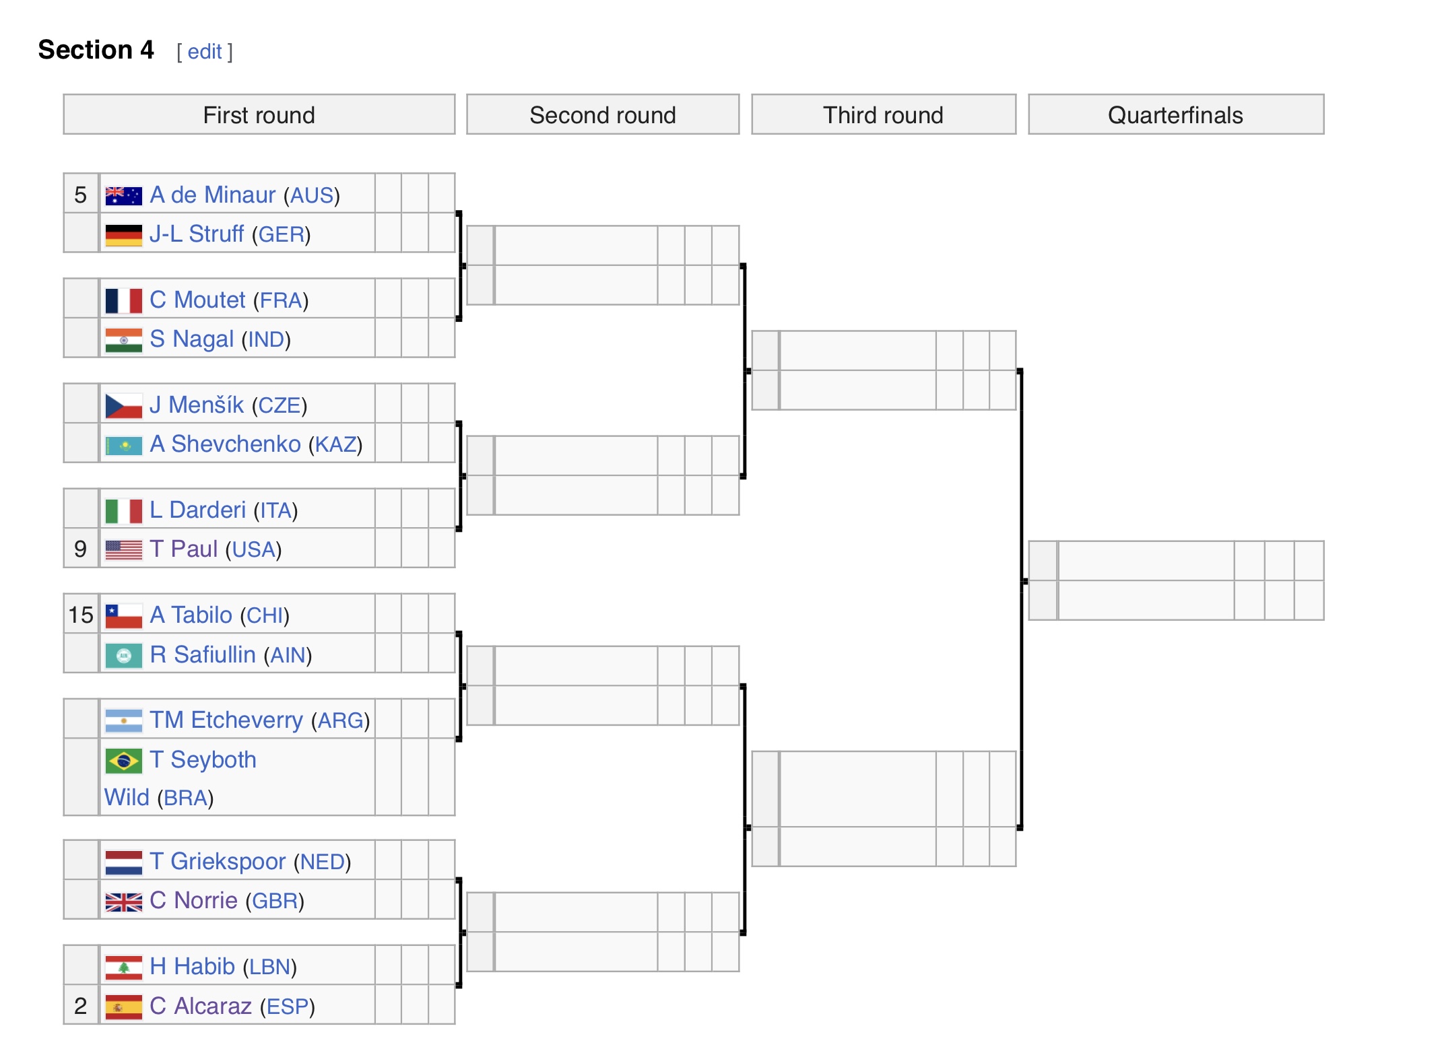Click the Spanish flag beside C Alcaraz
The image size is (1444, 1055).
[123, 1007]
